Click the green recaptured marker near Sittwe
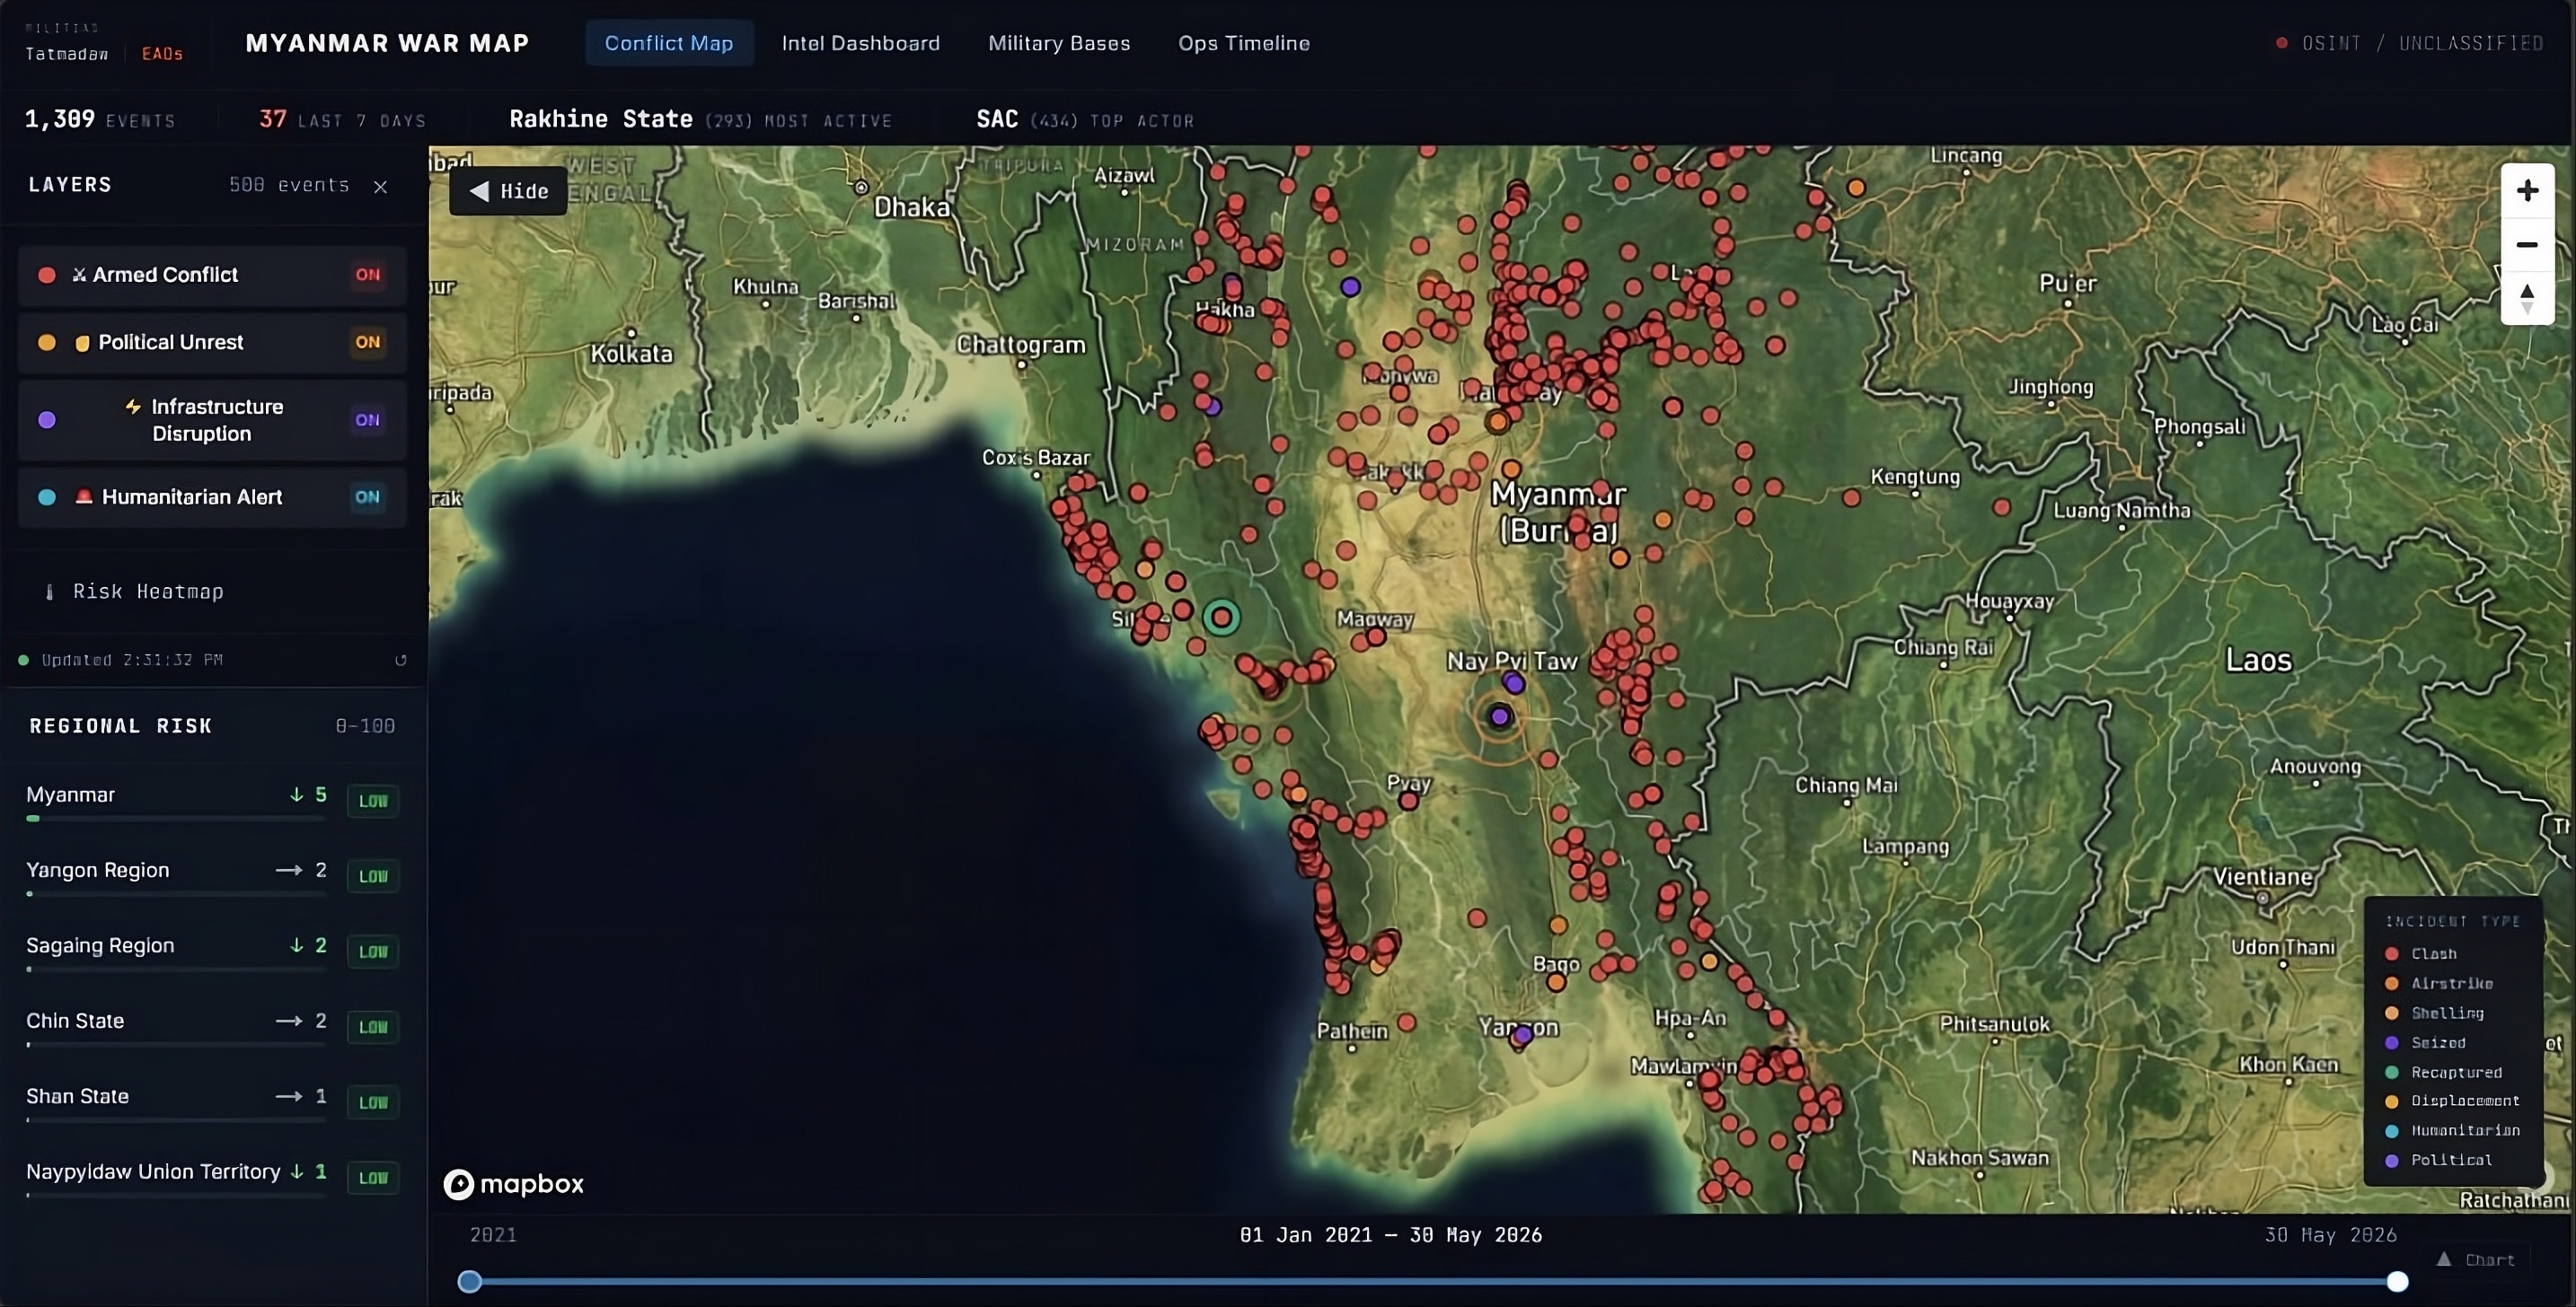Image resolution: width=2576 pixels, height=1307 pixels. click(x=1221, y=618)
